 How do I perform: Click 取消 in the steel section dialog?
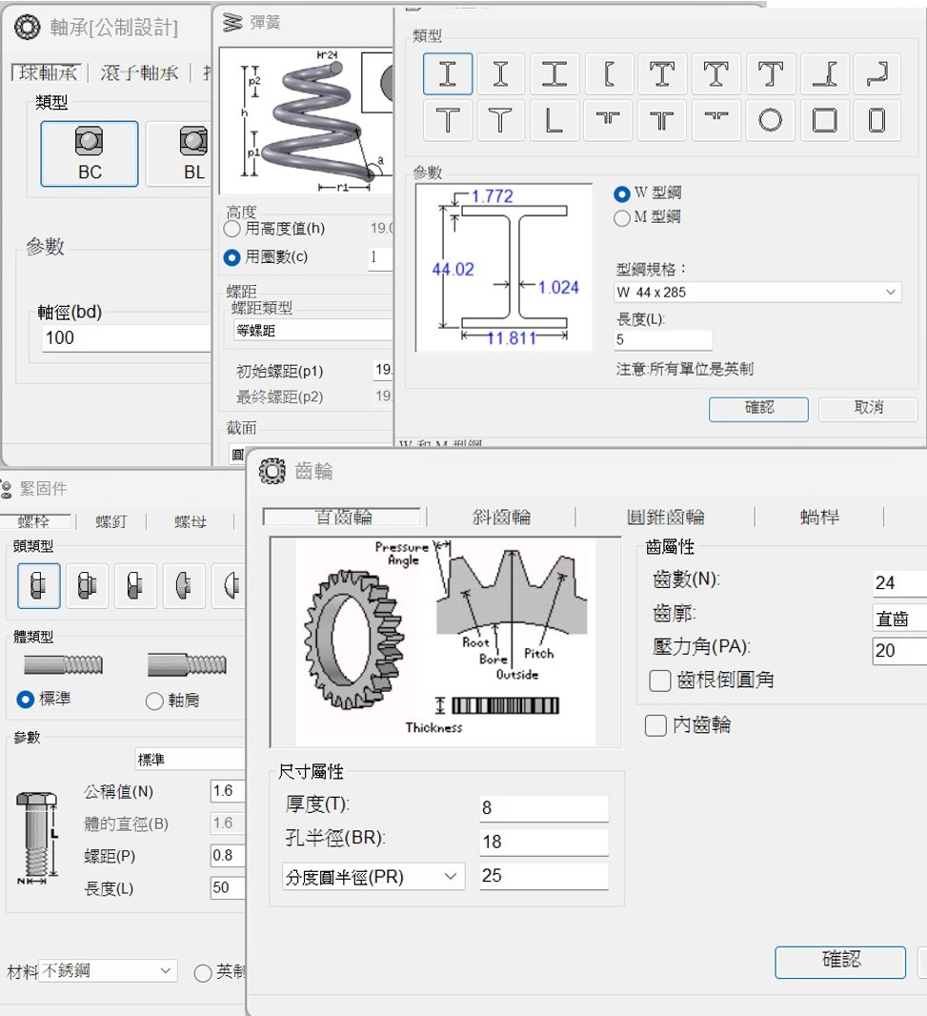[868, 408]
